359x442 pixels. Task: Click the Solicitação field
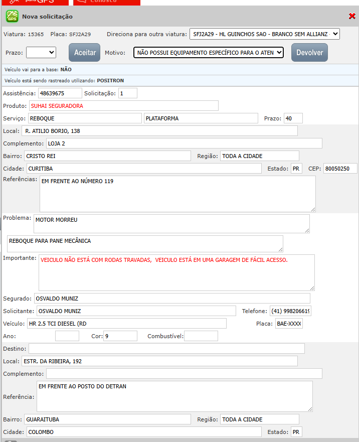(128, 93)
